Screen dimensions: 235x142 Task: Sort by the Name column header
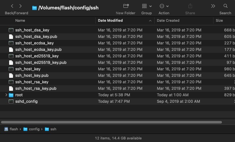[20, 21]
